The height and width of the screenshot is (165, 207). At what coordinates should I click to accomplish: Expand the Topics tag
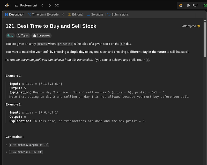click(x=23, y=36)
